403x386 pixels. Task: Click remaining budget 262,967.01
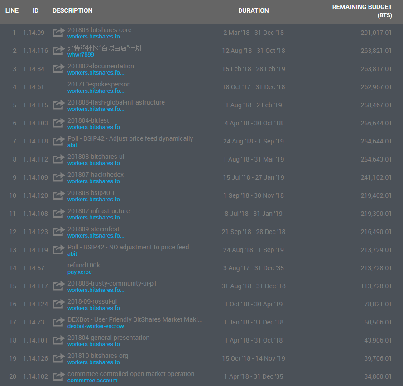376,87
